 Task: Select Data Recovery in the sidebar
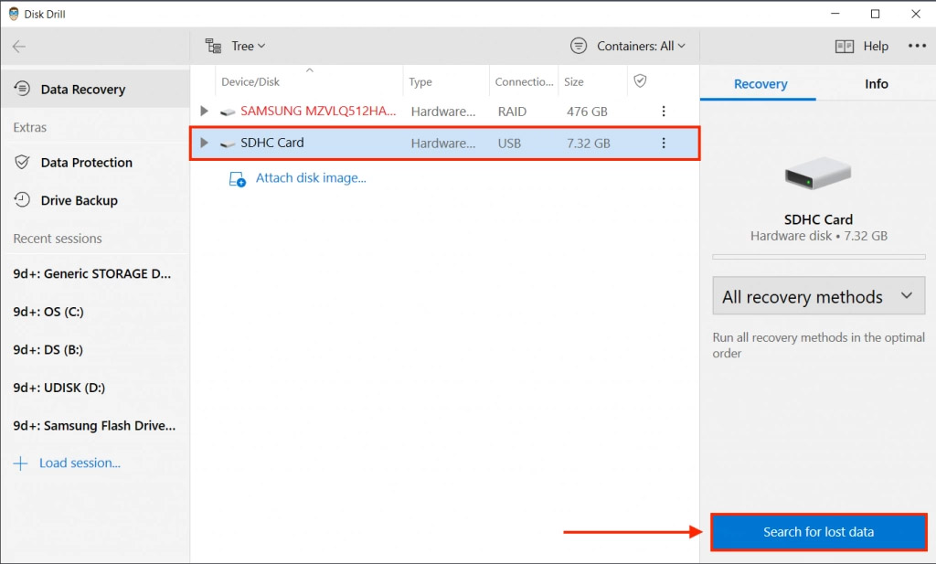click(x=95, y=89)
